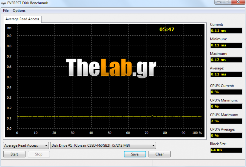The image size is (246, 167).
Task: Click the Current 0.11 ms value
Action: (x=226, y=31)
